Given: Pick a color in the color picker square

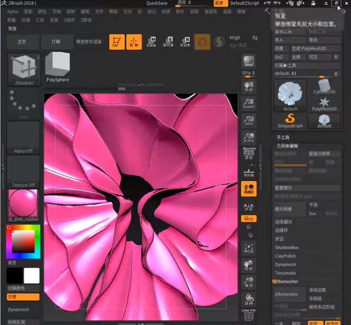Looking at the screenshot, I should coord(23,242).
